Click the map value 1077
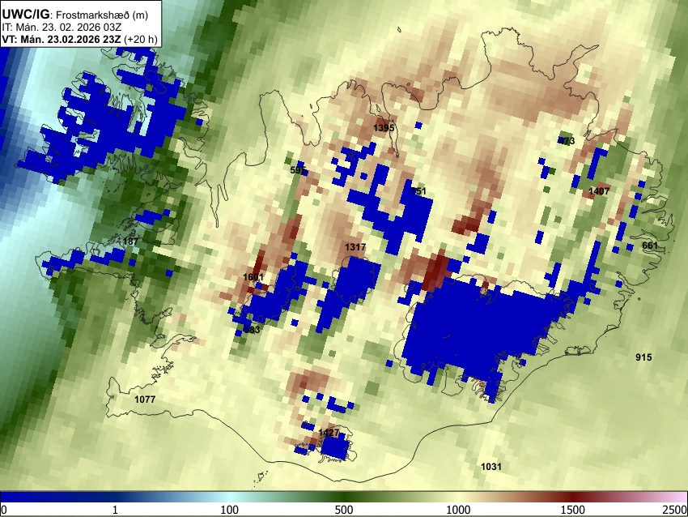 click(x=145, y=399)
